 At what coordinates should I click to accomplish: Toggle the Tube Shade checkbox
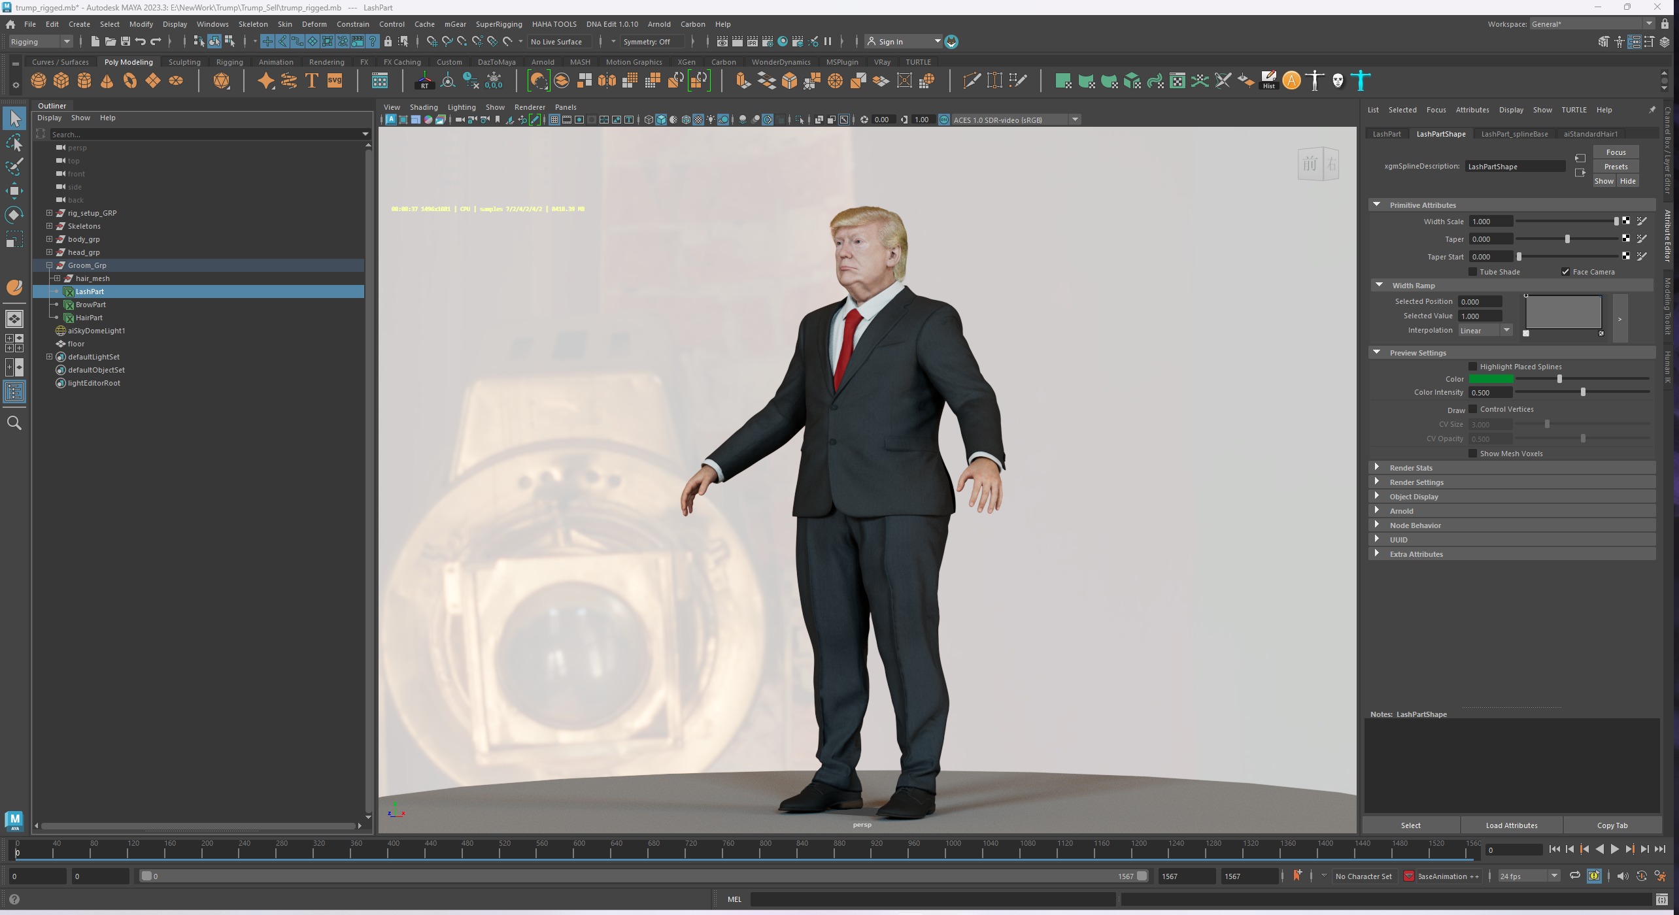tap(1472, 272)
